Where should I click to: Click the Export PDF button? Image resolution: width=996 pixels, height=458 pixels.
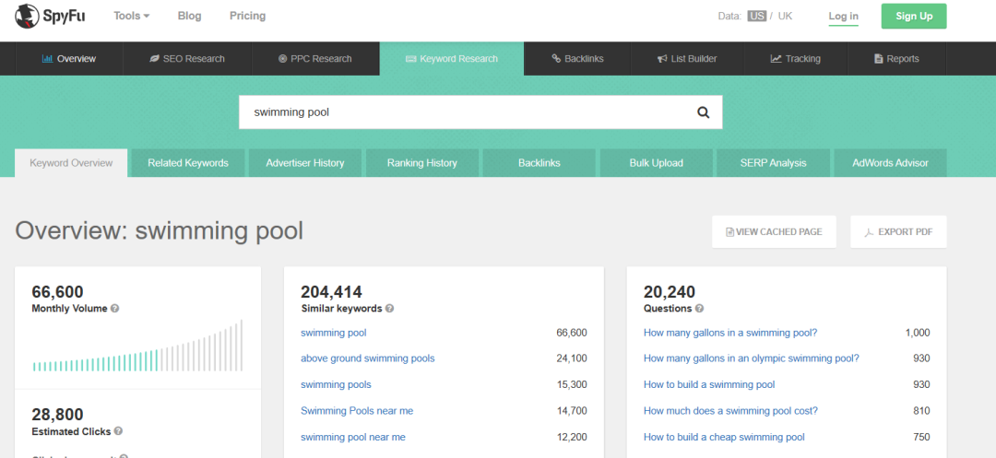point(897,232)
